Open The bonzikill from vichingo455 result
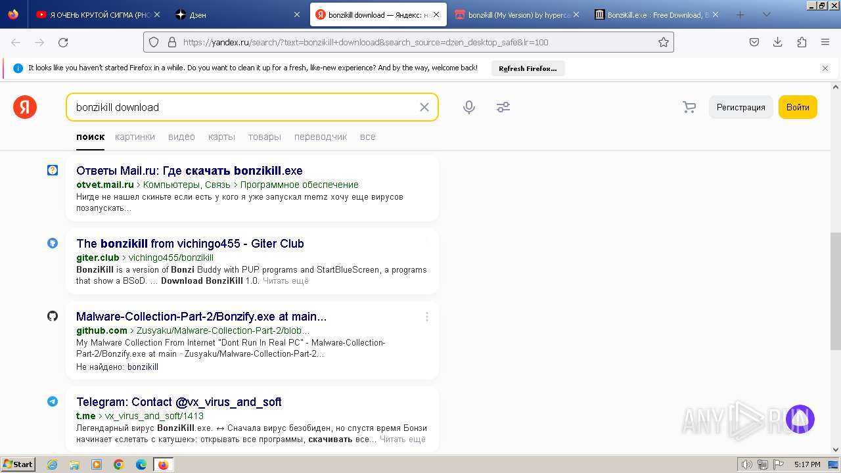The image size is (841, 473). coord(190,244)
